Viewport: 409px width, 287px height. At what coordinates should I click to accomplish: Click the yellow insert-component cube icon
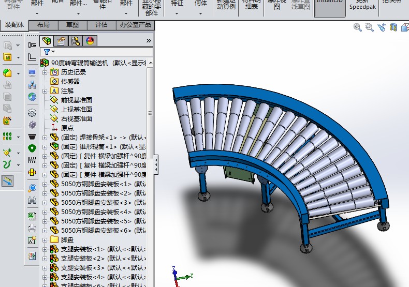click(8, 57)
